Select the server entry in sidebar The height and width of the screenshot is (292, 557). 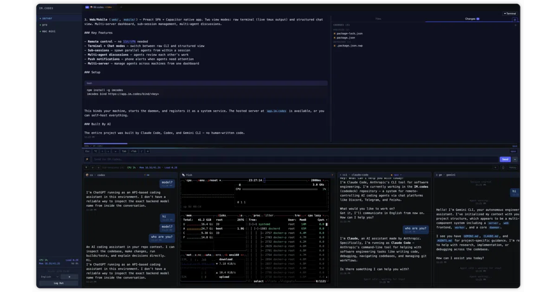pos(59,18)
